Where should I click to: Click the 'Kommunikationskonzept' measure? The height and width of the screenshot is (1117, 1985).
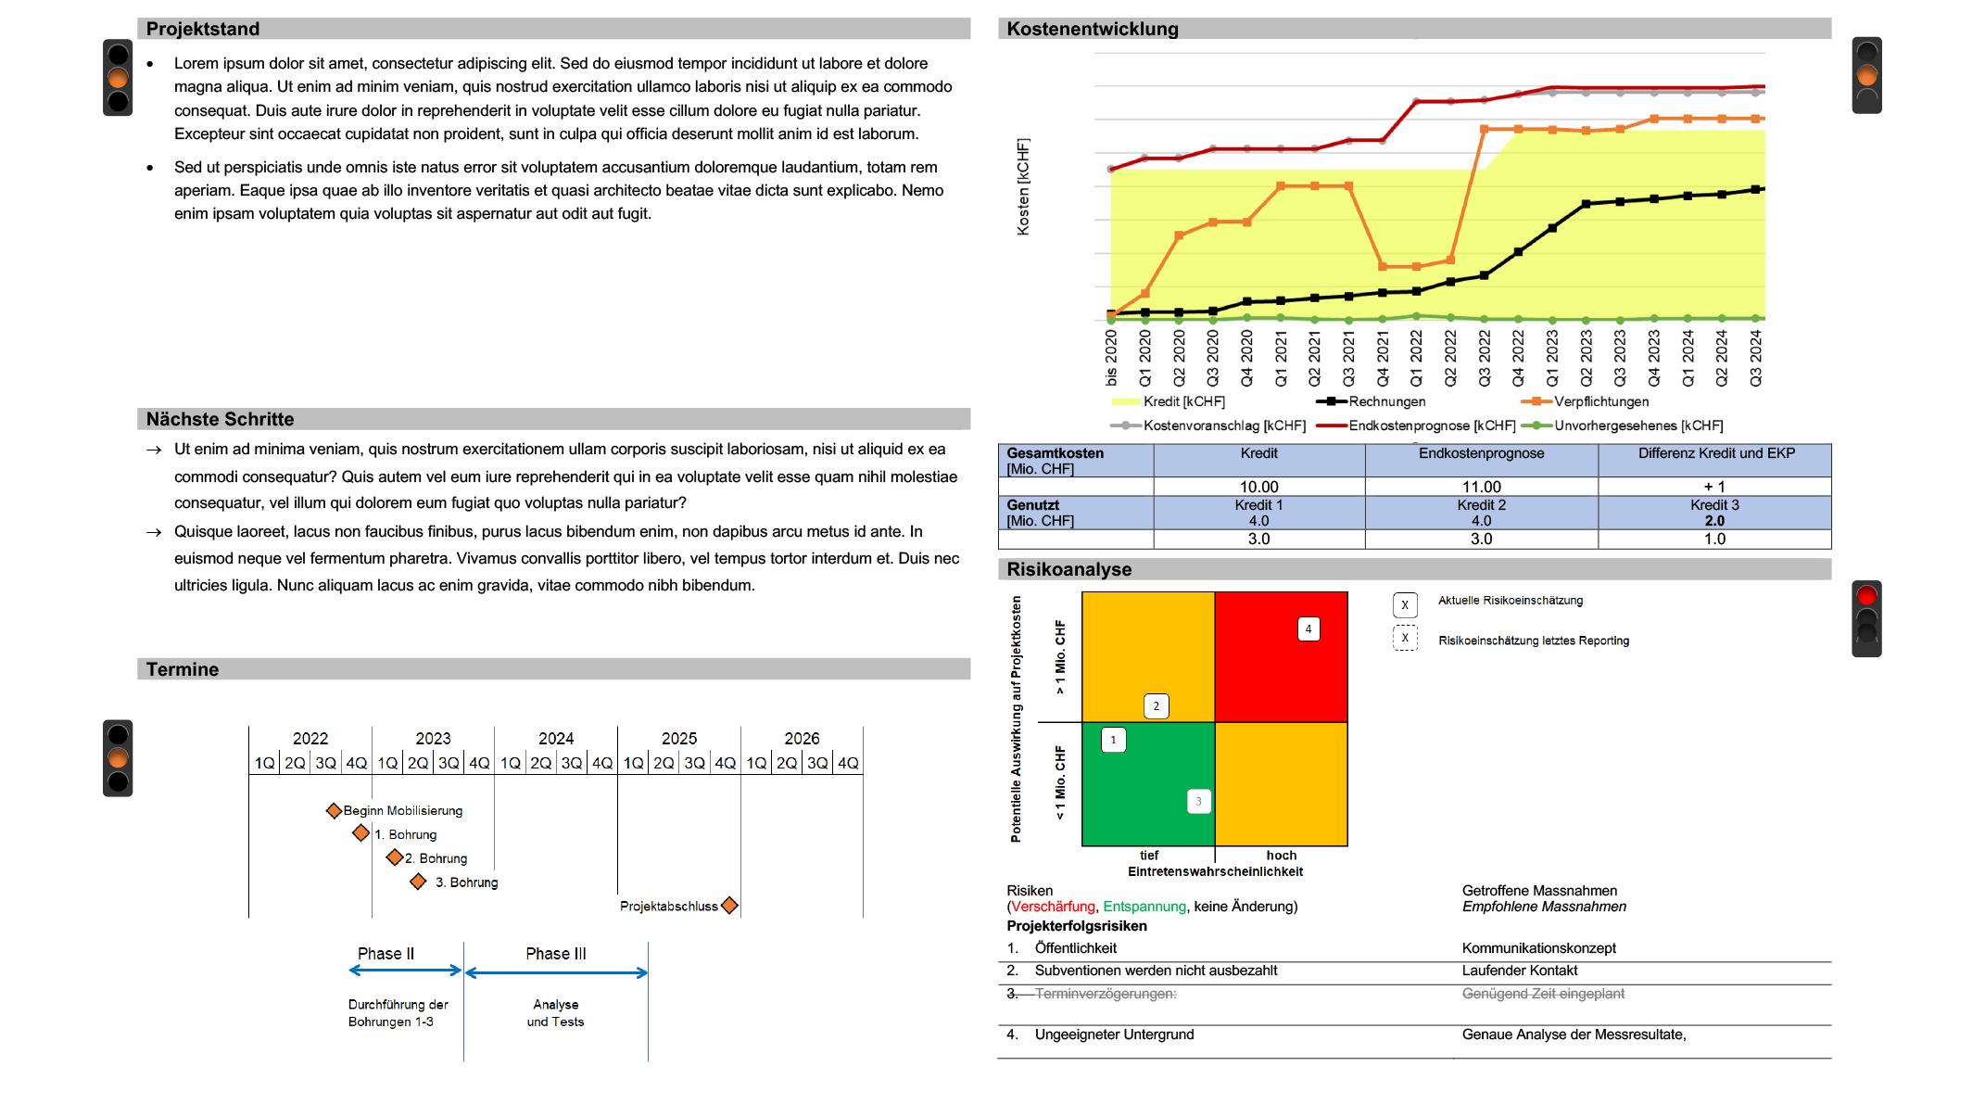point(1539,948)
